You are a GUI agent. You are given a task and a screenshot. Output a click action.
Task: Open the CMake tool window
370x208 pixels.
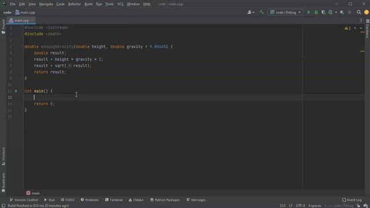coord(136,200)
